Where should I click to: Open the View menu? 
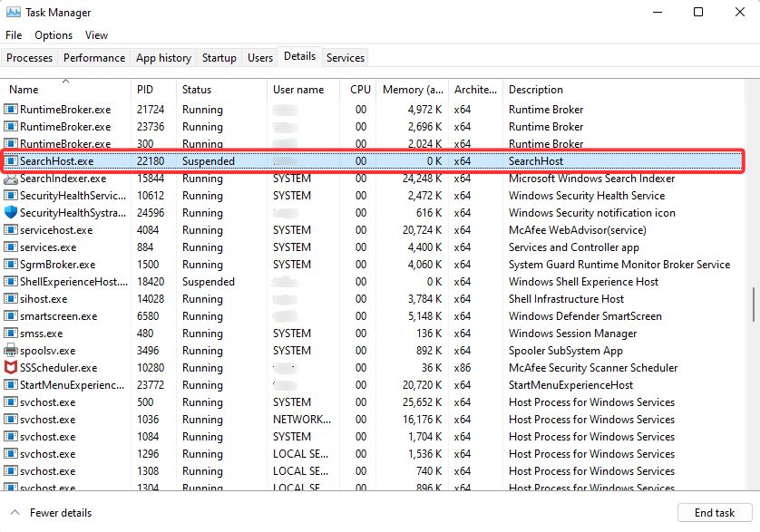[96, 35]
